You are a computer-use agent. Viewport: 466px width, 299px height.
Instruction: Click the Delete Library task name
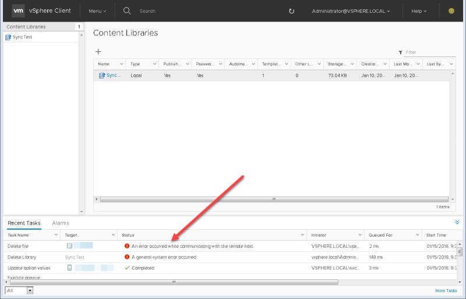click(x=22, y=257)
